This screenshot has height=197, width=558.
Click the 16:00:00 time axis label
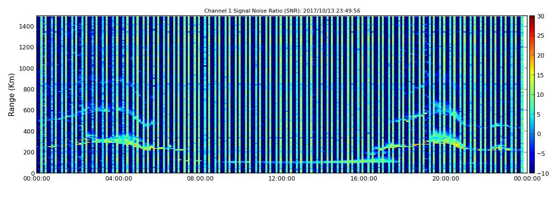363,179
